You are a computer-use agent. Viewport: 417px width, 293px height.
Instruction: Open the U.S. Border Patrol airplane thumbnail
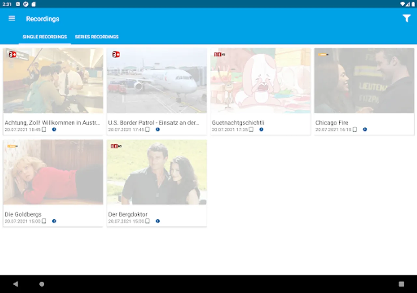coord(157,81)
